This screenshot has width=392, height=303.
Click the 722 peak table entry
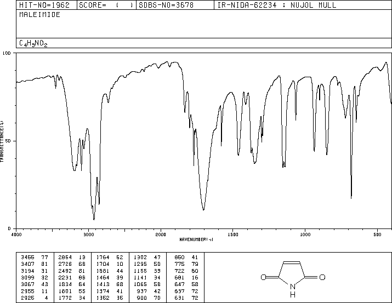[186, 271]
